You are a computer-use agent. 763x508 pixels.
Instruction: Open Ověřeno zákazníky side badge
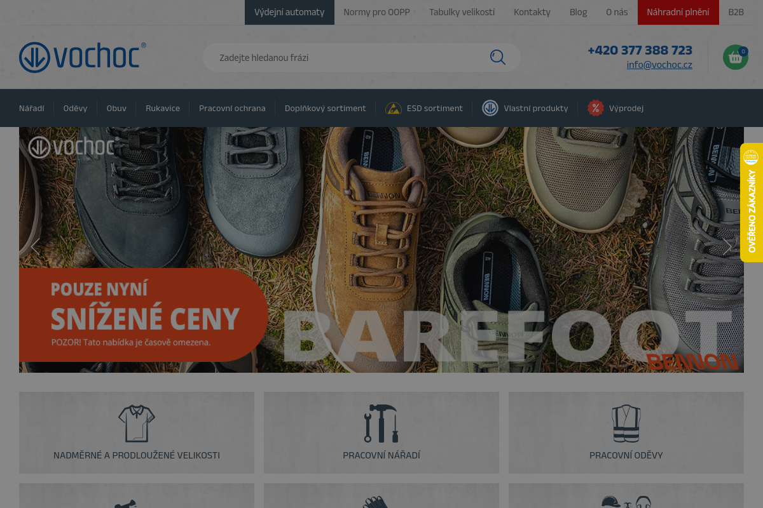coord(752,203)
